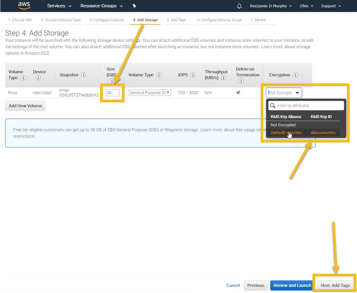Viewport: 357px width, 293px height.
Task: Click the pin shortcuts icon in navbar
Action: [x=134, y=6]
